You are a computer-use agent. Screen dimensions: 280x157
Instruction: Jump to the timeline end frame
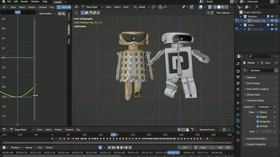[130, 148]
